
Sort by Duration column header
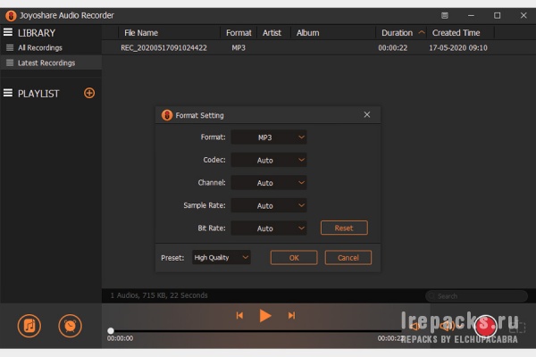click(x=397, y=33)
